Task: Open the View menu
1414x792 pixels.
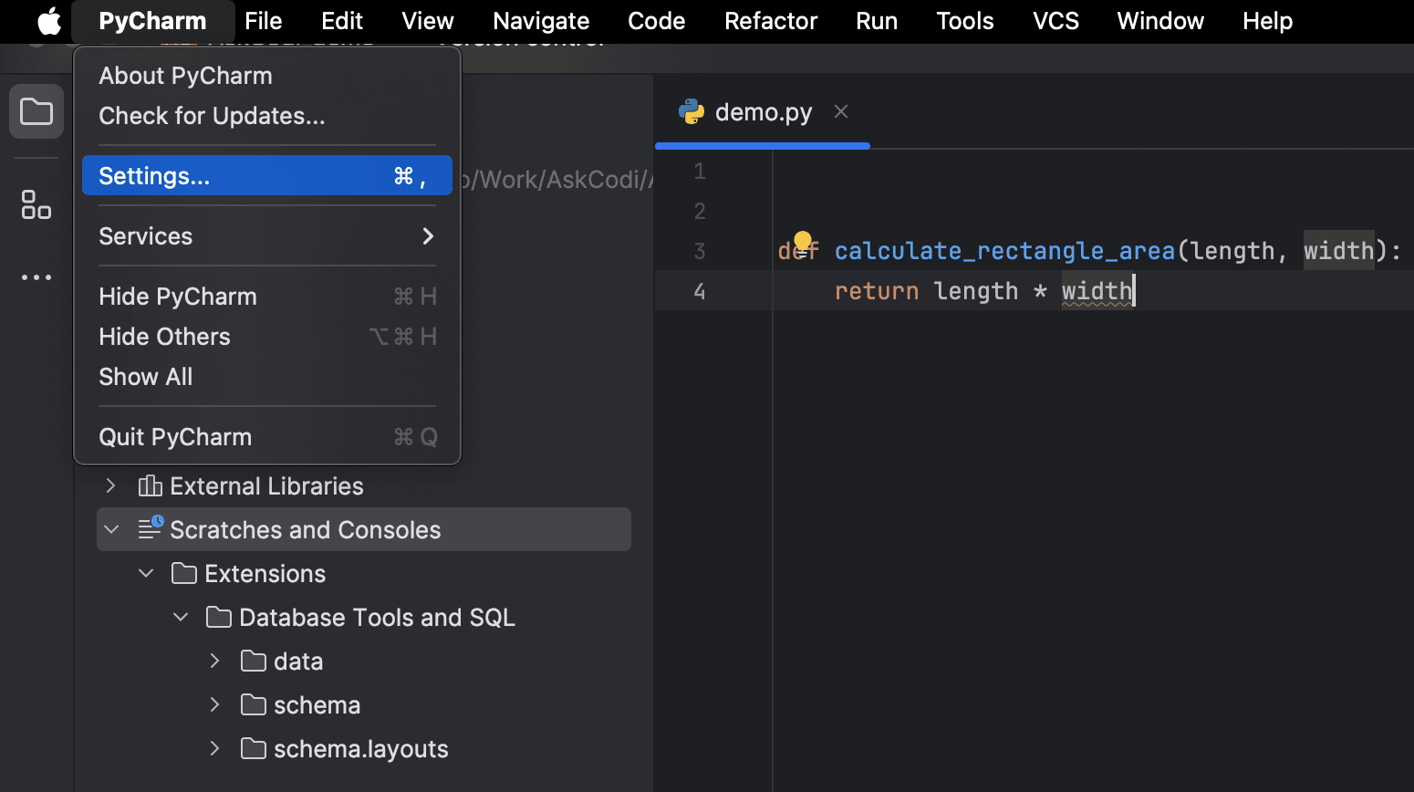Action: [428, 21]
